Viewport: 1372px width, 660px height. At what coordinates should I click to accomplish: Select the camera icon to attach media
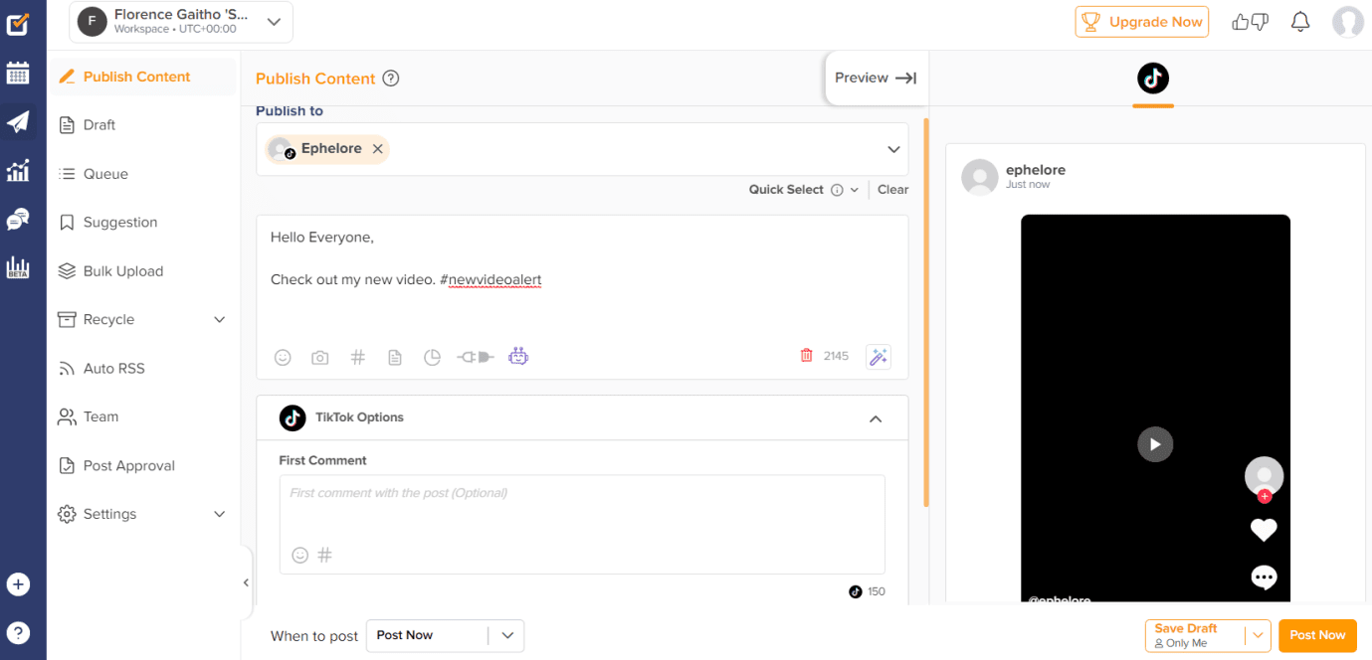pos(319,356)
